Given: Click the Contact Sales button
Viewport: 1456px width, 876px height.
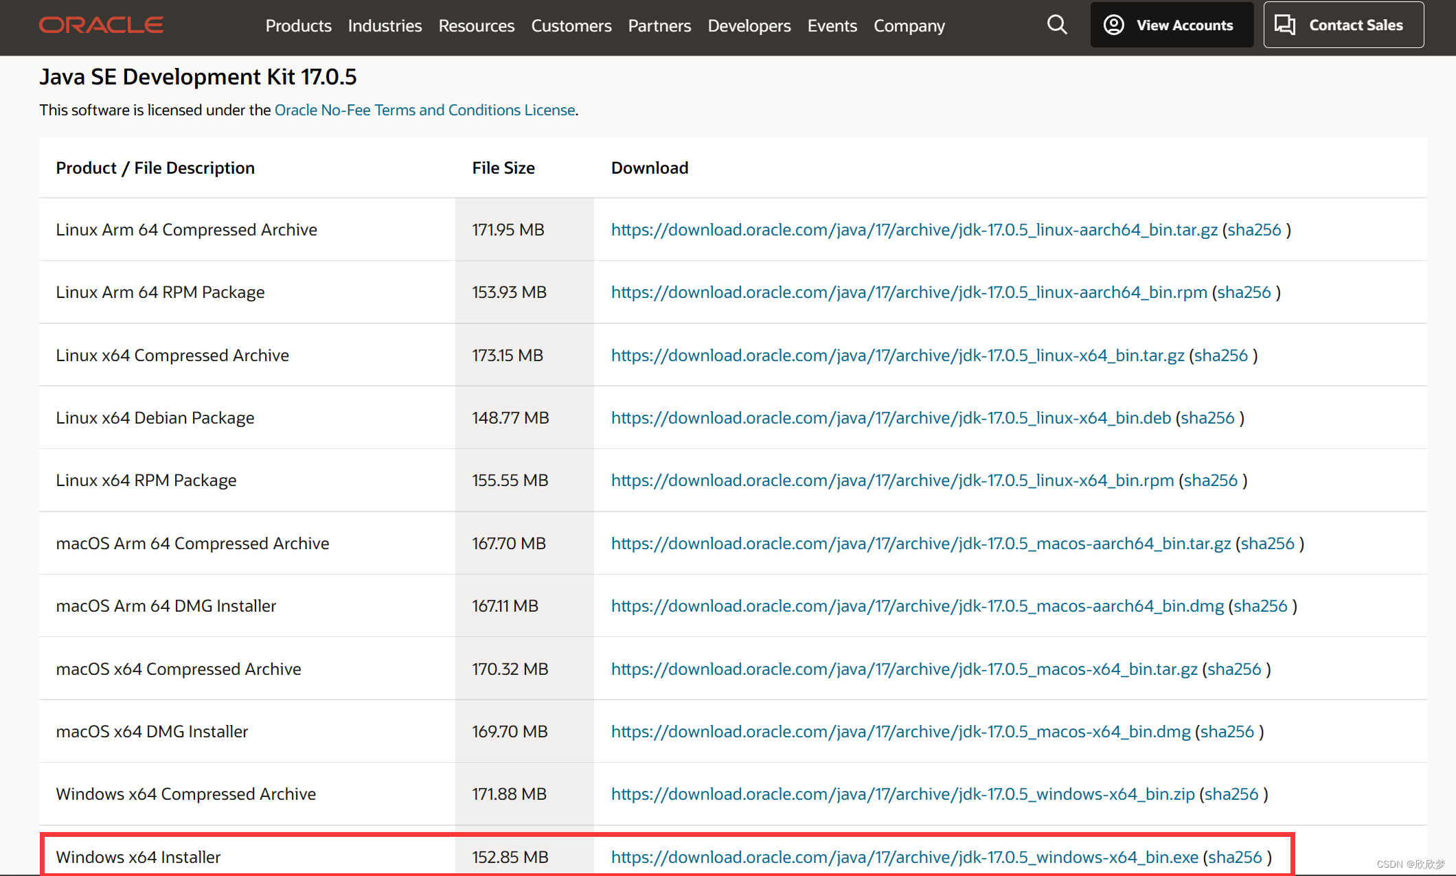Looking at the screenshot, I should tap(1343, 25).
